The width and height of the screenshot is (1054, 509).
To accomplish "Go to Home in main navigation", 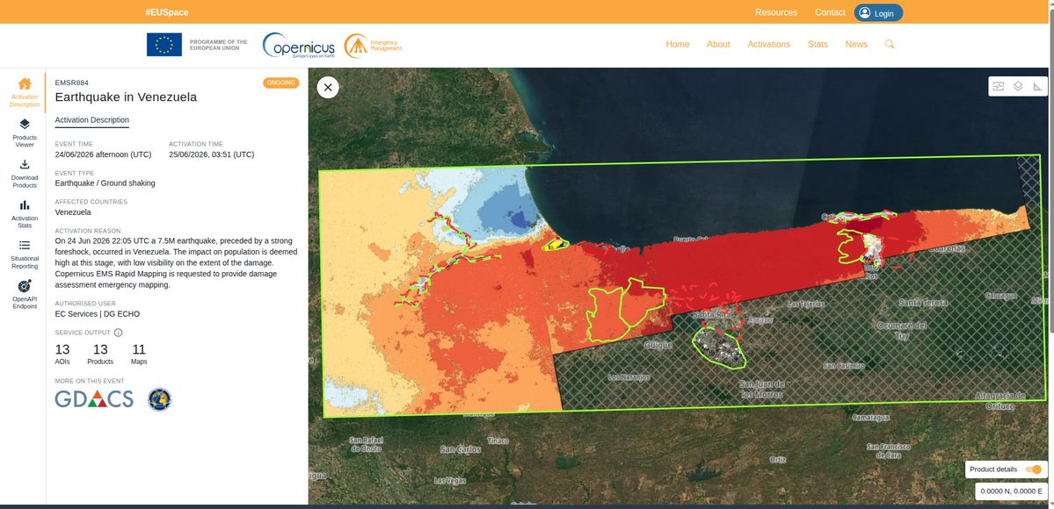I will click(678, 45).
